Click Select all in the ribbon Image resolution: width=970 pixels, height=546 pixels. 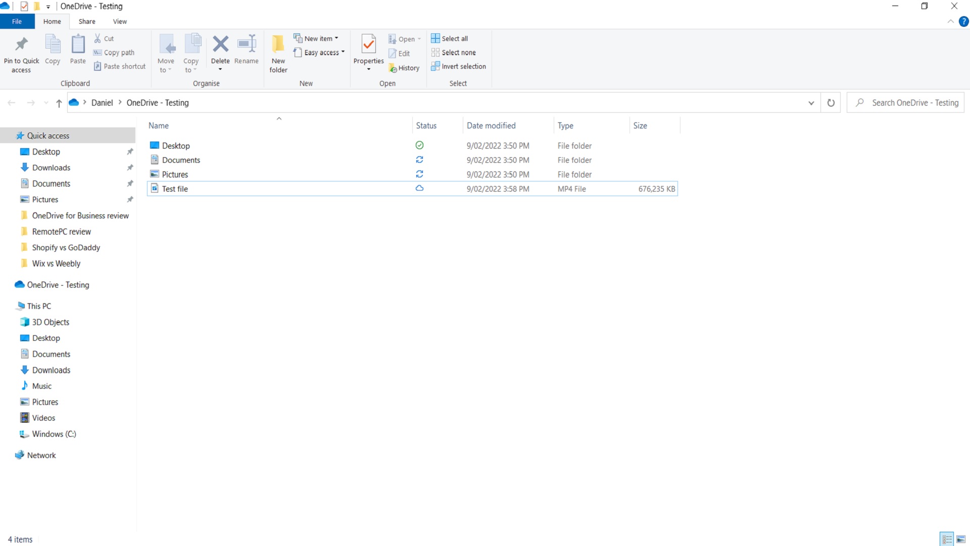(x=450, y=38)
